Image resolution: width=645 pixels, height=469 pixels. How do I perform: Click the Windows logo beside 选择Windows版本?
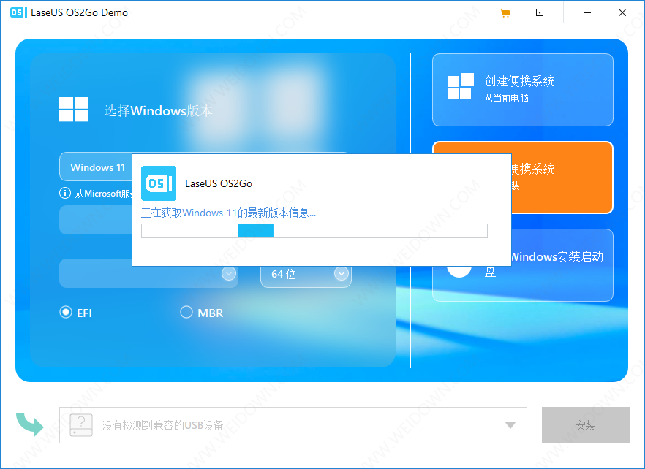point(74,110)
